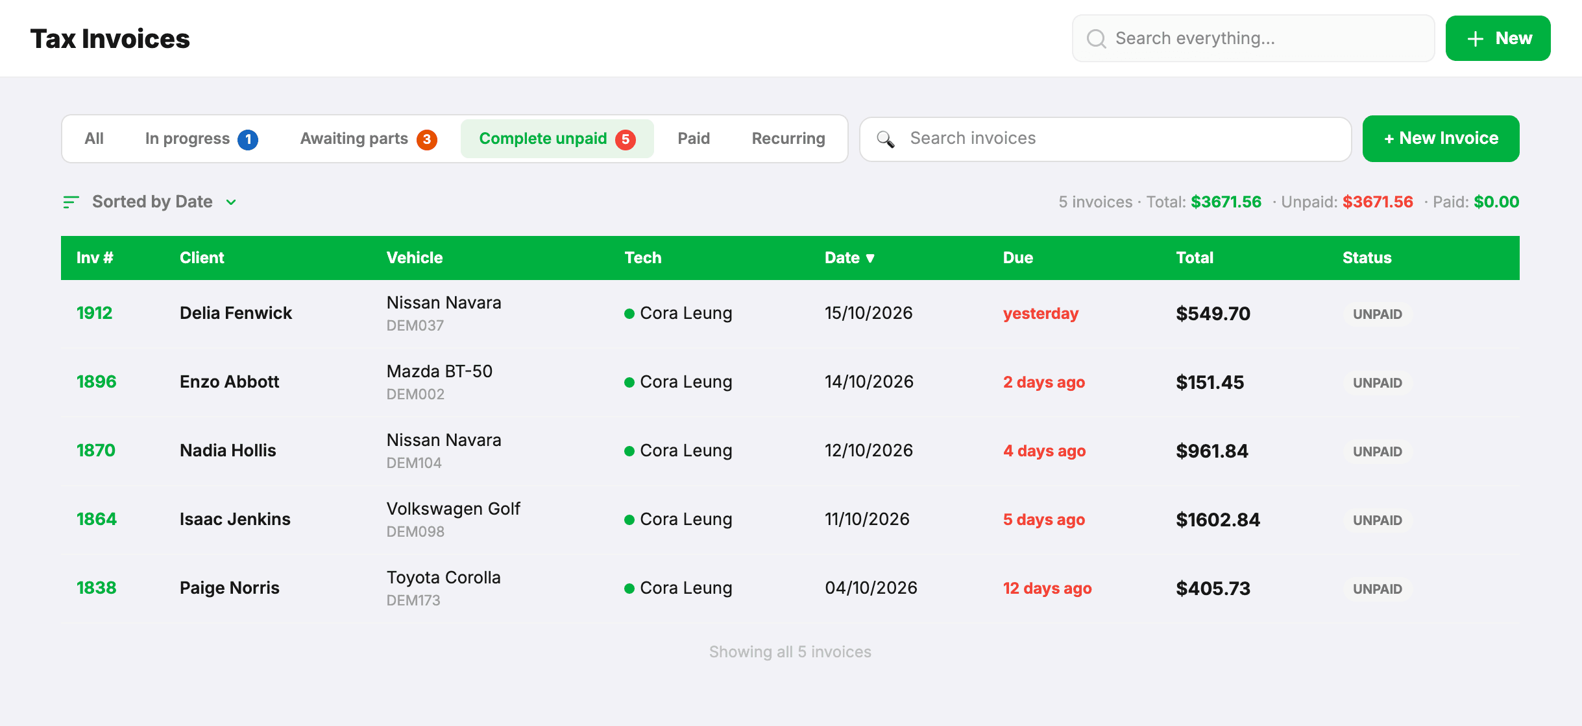
Task: Click the DEM104 registration text
Action: point(414,463)
